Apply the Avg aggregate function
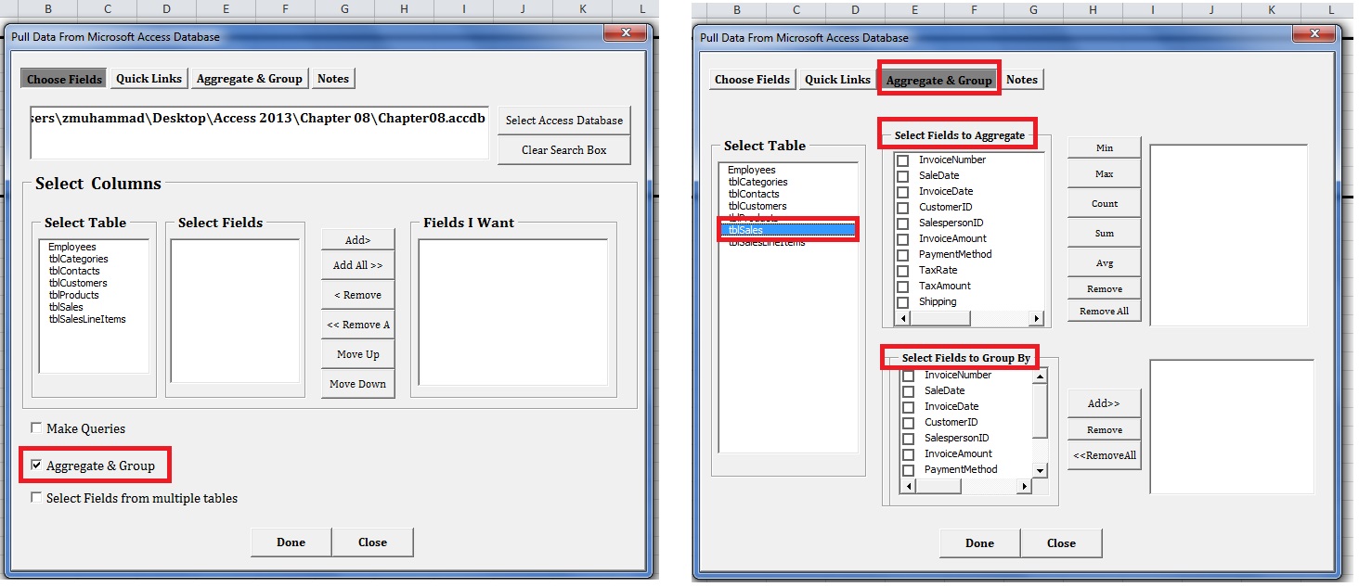1359x587 pixels. click(x=1105, y=262)
